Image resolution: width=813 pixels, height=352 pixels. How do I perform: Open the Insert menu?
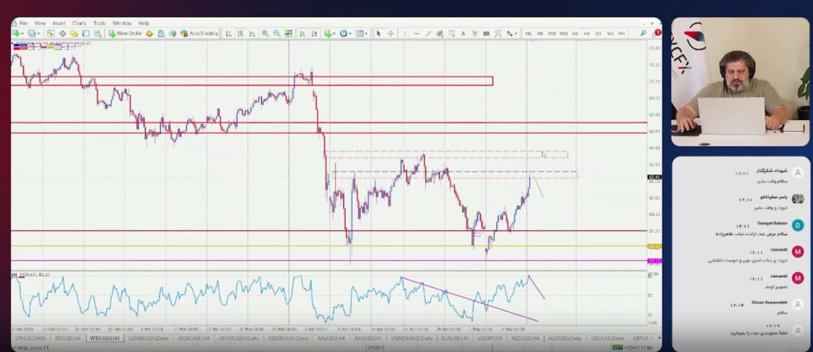point(58,24)
